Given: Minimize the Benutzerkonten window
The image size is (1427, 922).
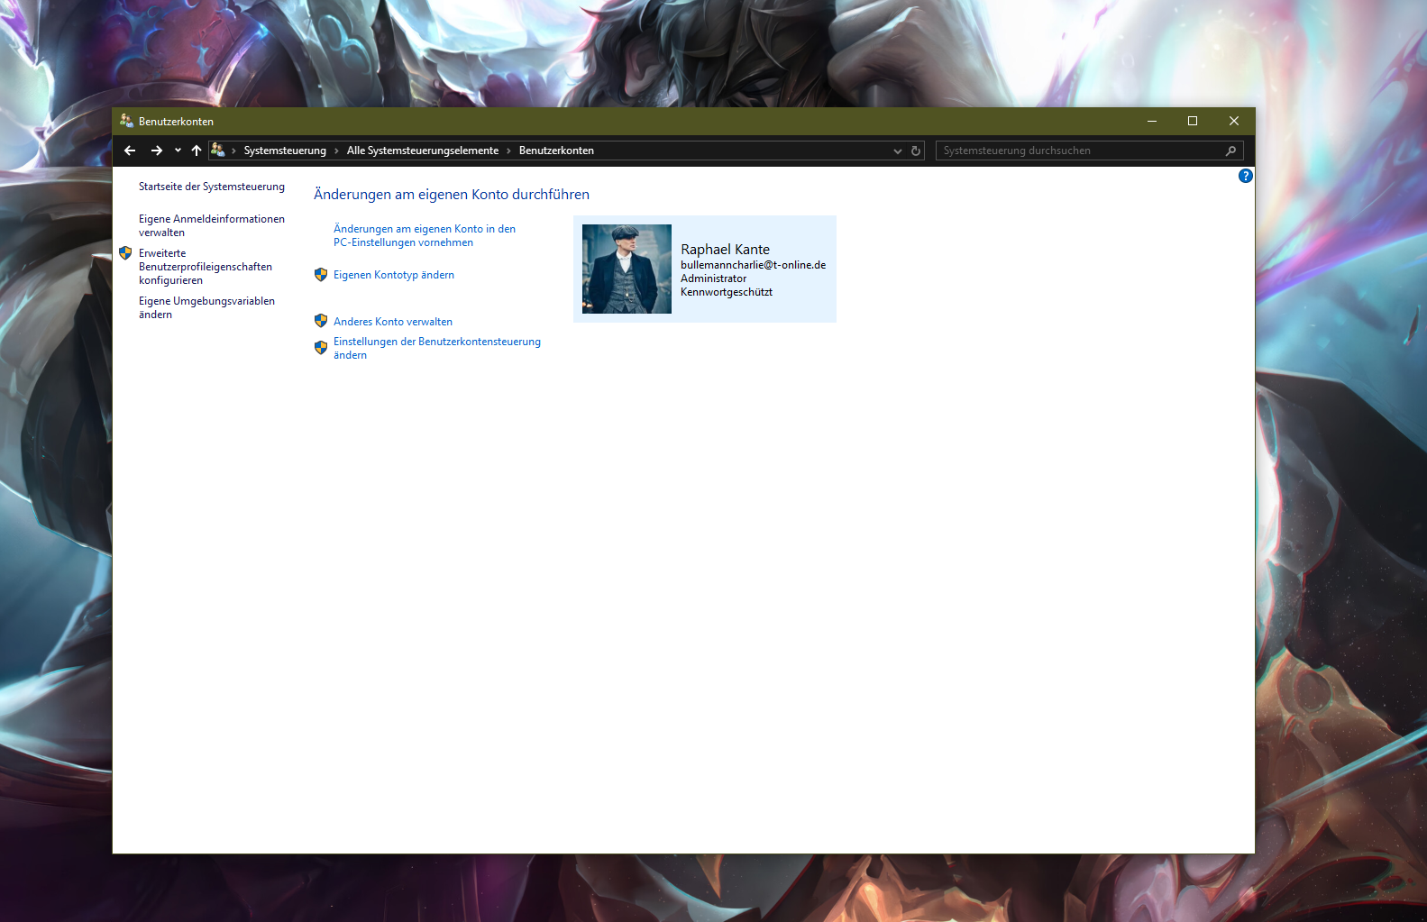Looking at the screenshot, I should (1152, 121).
